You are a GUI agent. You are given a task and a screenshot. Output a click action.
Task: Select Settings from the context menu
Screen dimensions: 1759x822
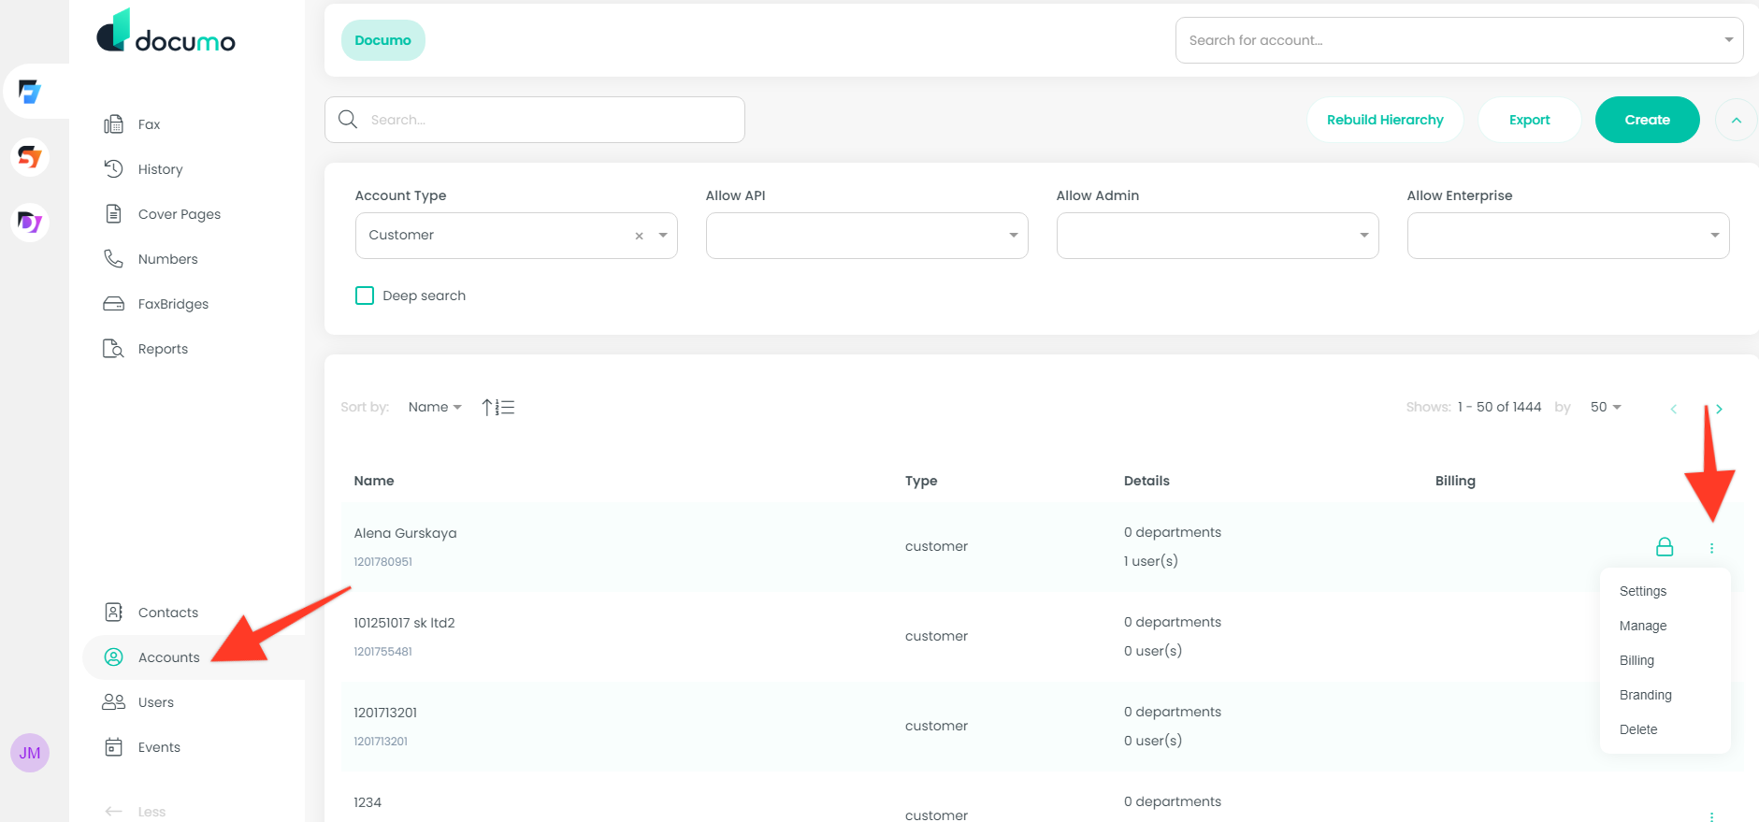(x=1643, y=591)
